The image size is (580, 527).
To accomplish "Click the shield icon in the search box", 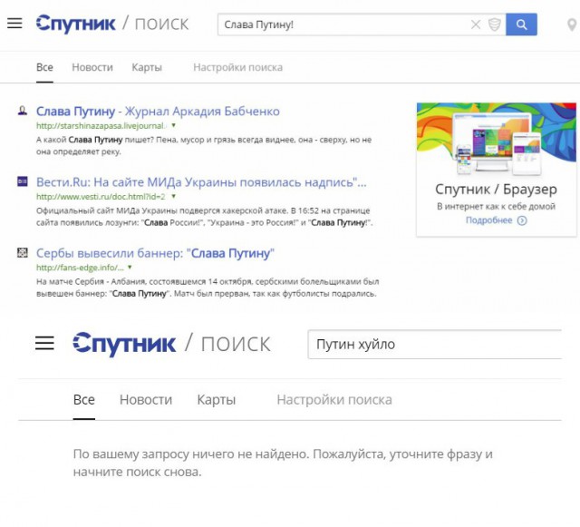I will (x=495, y=24).
